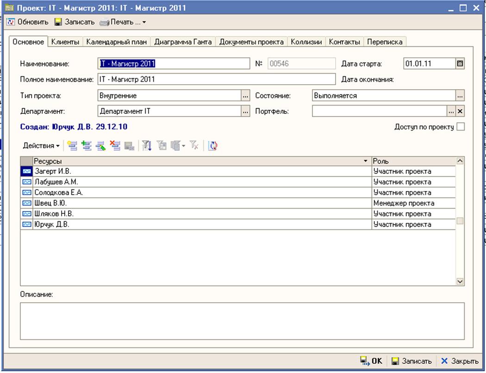486x373 pixels.
Task: Open the filter and sort settings icon
Action: coord(147,145)
